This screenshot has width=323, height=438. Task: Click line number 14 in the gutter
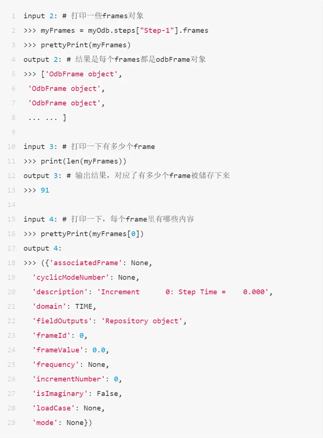pos(12,205)
